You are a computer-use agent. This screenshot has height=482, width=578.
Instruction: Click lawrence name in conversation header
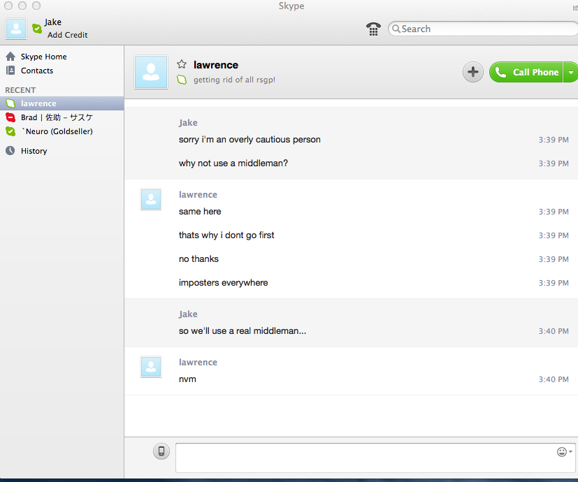pos(216,65)
